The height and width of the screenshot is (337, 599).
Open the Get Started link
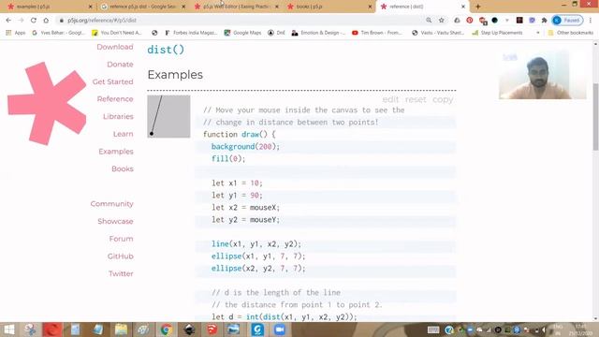click(112, 81)
